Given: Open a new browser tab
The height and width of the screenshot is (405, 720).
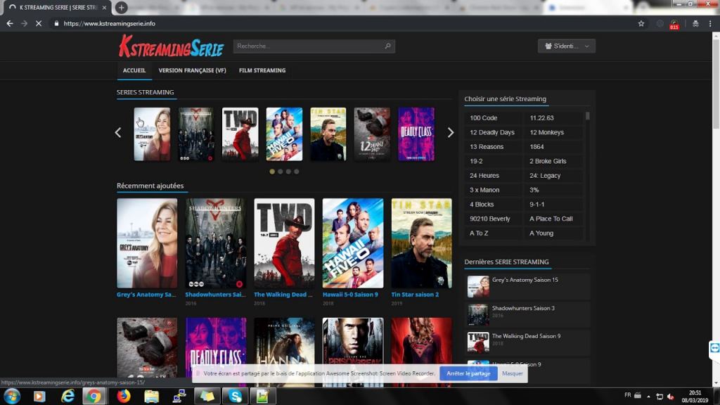Looking at the screenshot, I should click(x=121, y=7).
